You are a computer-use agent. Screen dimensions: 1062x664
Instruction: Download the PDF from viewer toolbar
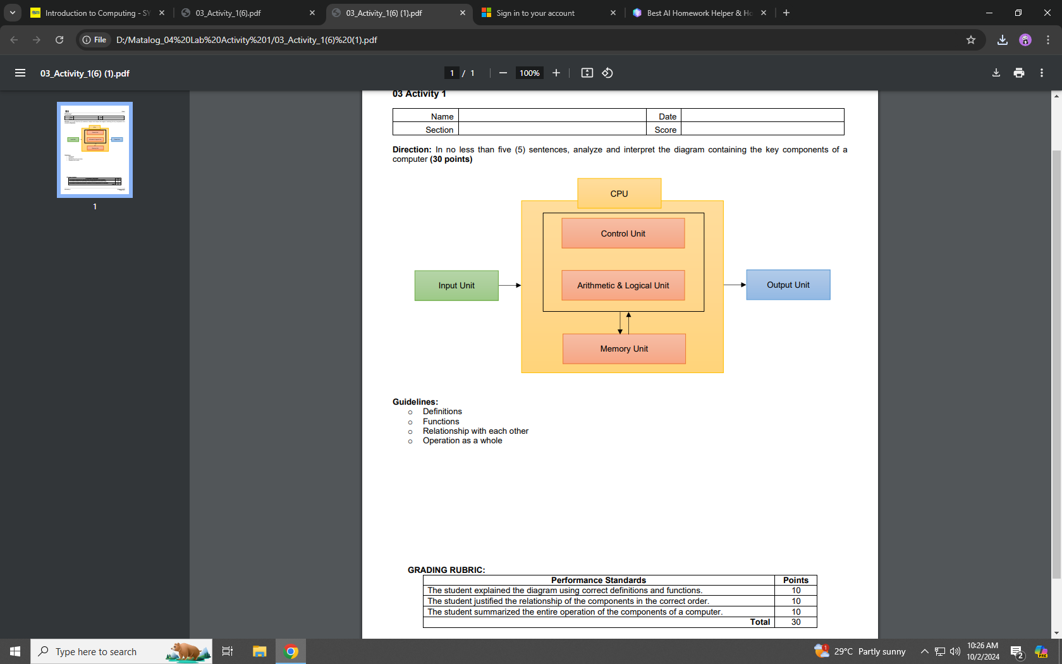pyautogui.click(x=996, y=73)
